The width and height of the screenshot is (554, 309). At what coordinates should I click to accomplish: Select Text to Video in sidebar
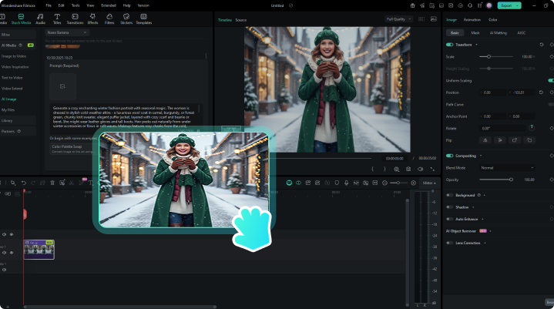(x=12, y=78)
